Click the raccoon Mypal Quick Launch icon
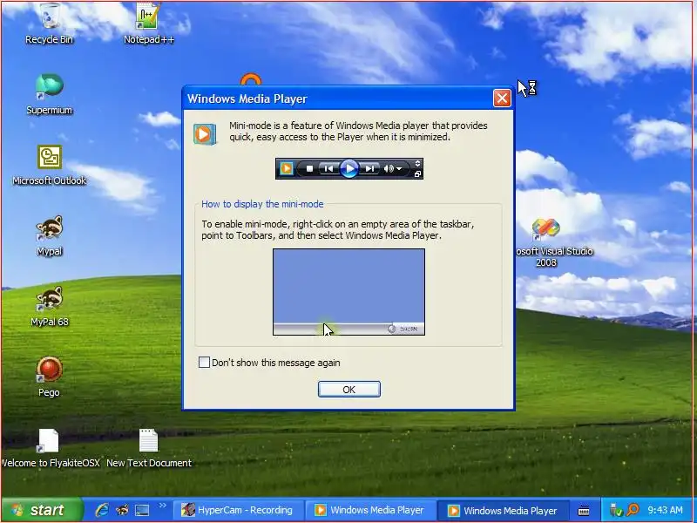Image resolution: width=697 pixels, height=523 pixels. pos(122,510)
